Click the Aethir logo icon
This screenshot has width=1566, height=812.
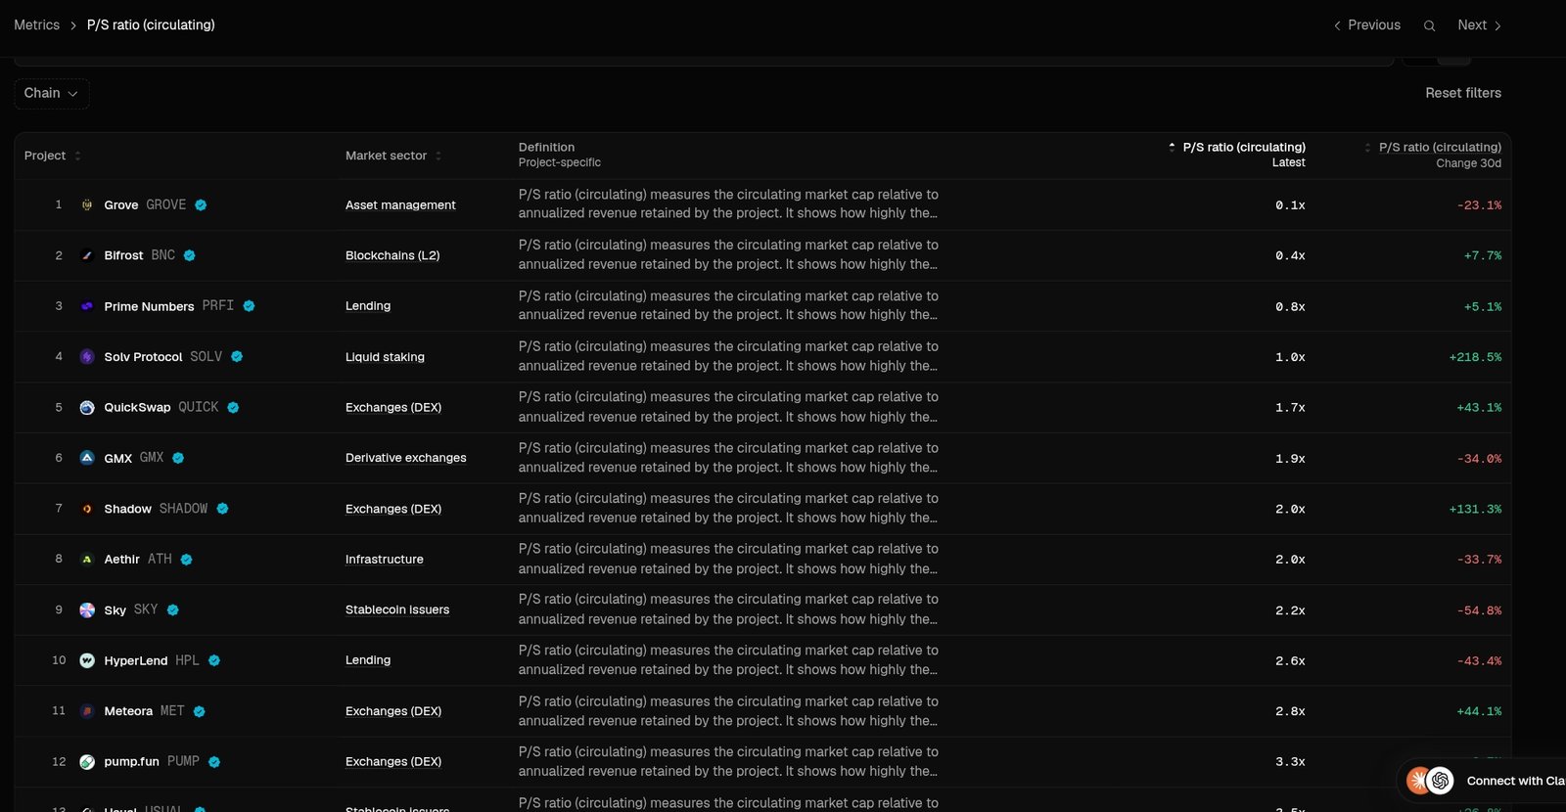click(87, 560)
